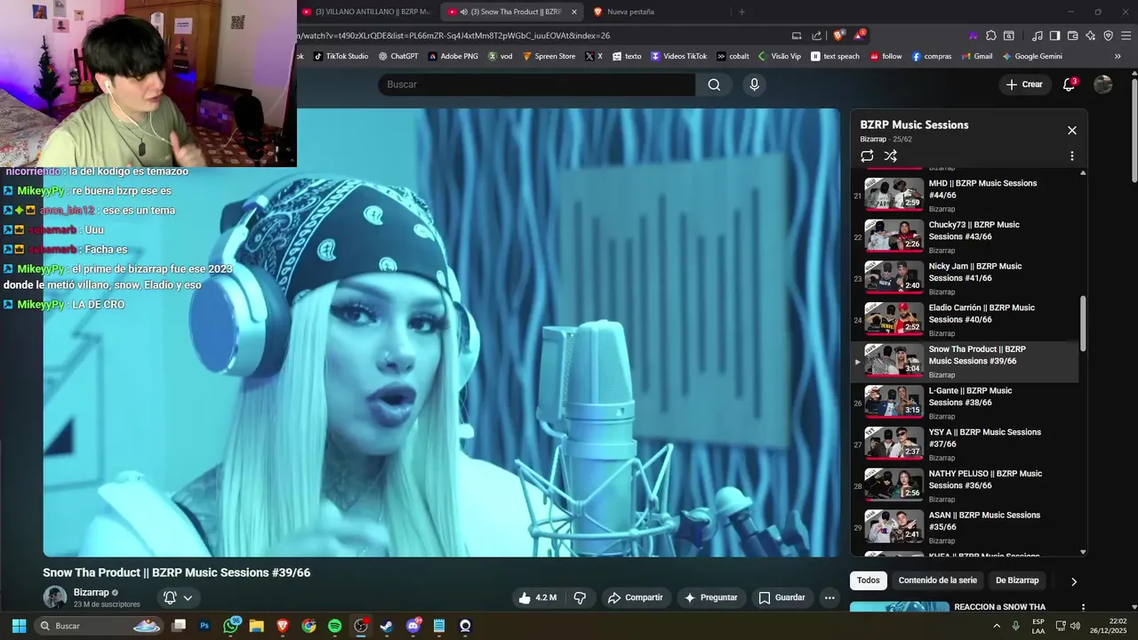Open YouTube notifications bell
Viewport: 1138px width, 640px height.
point(1070,84)
